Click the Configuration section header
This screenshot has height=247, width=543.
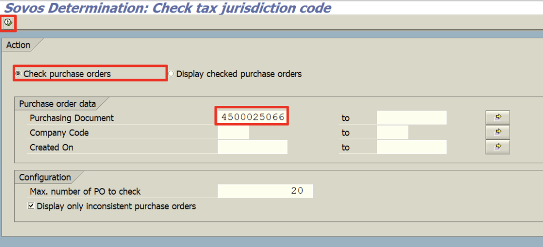pyautogui.click(x=45, y=177)
